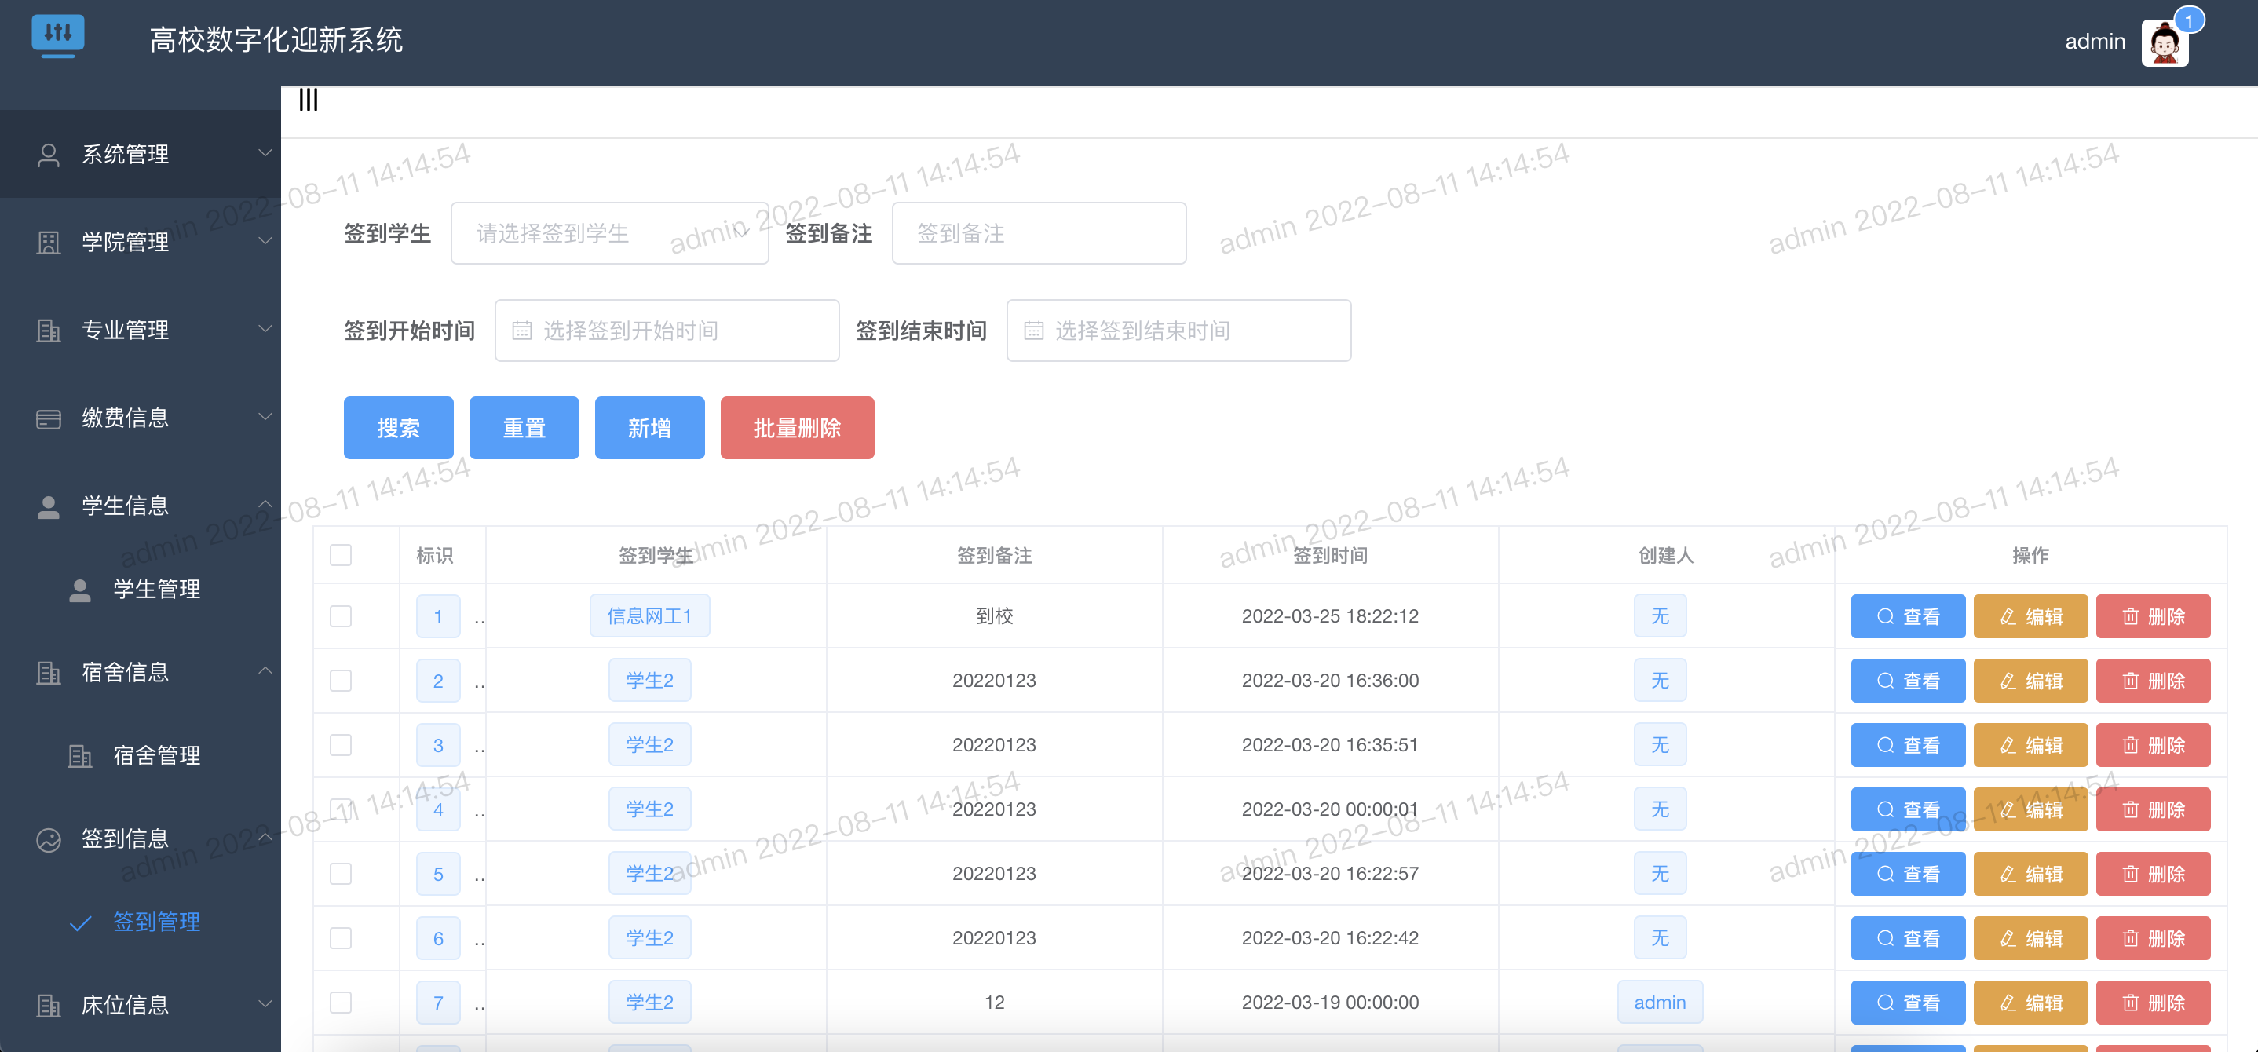Open the 信息网工1 student link
The height and width of the screenshot is (1052, 2258).
[649, 615]
